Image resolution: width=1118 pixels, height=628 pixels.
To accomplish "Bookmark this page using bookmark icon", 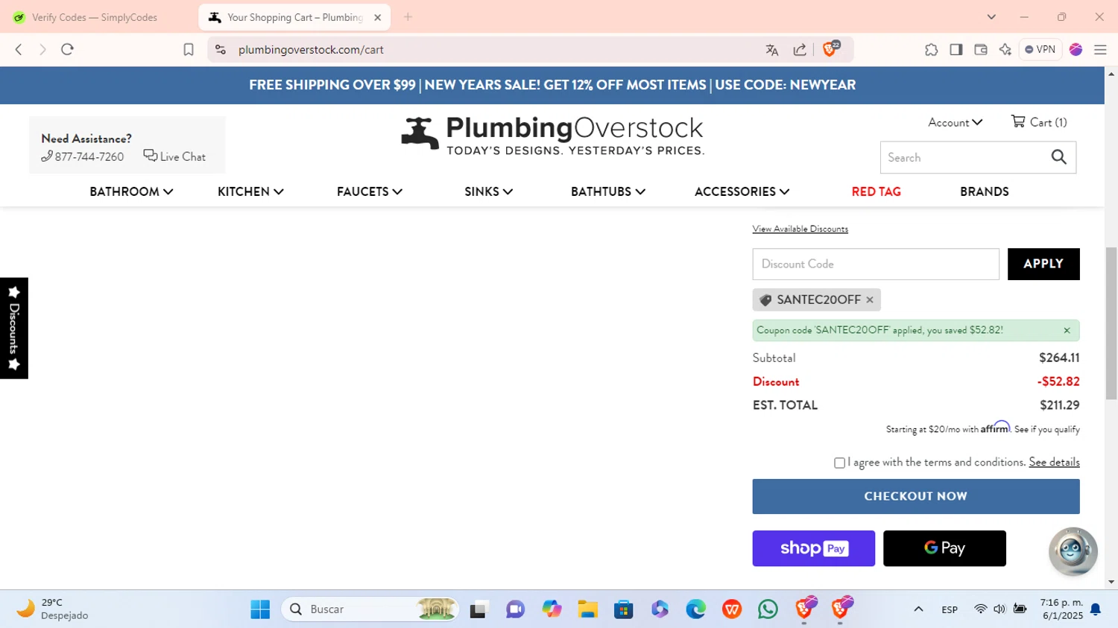I will (189, 49).
